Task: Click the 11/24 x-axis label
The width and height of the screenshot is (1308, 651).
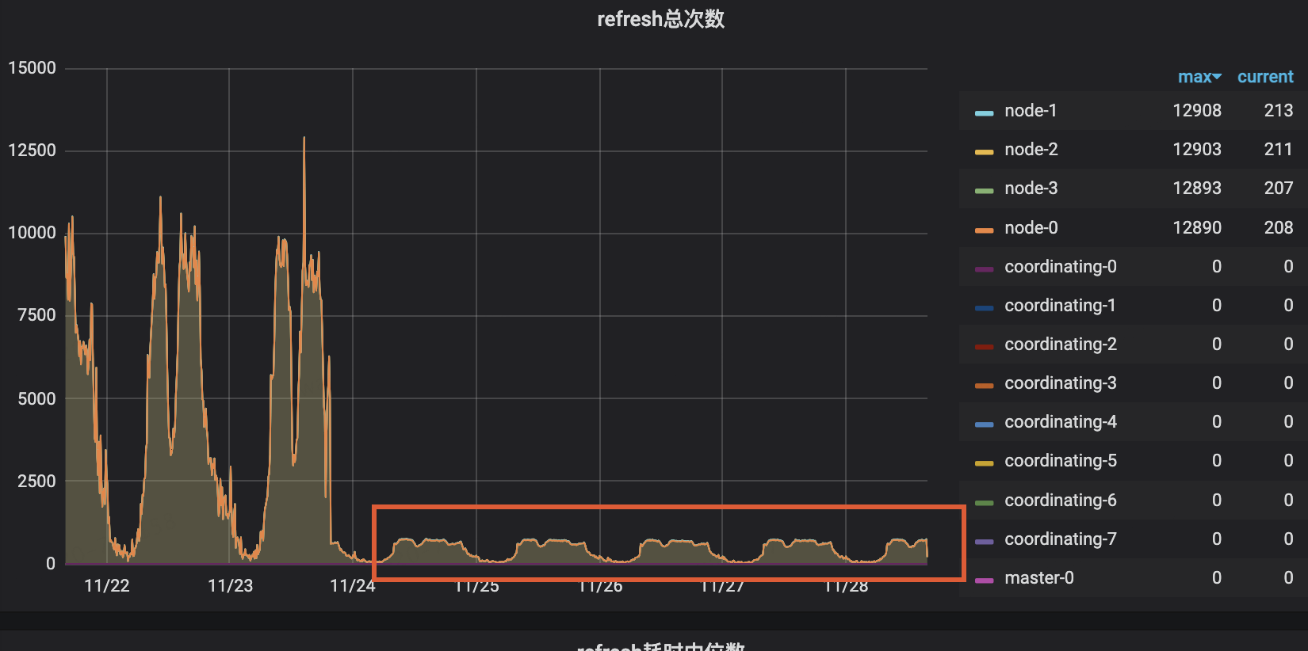Action: pos(353,586)
